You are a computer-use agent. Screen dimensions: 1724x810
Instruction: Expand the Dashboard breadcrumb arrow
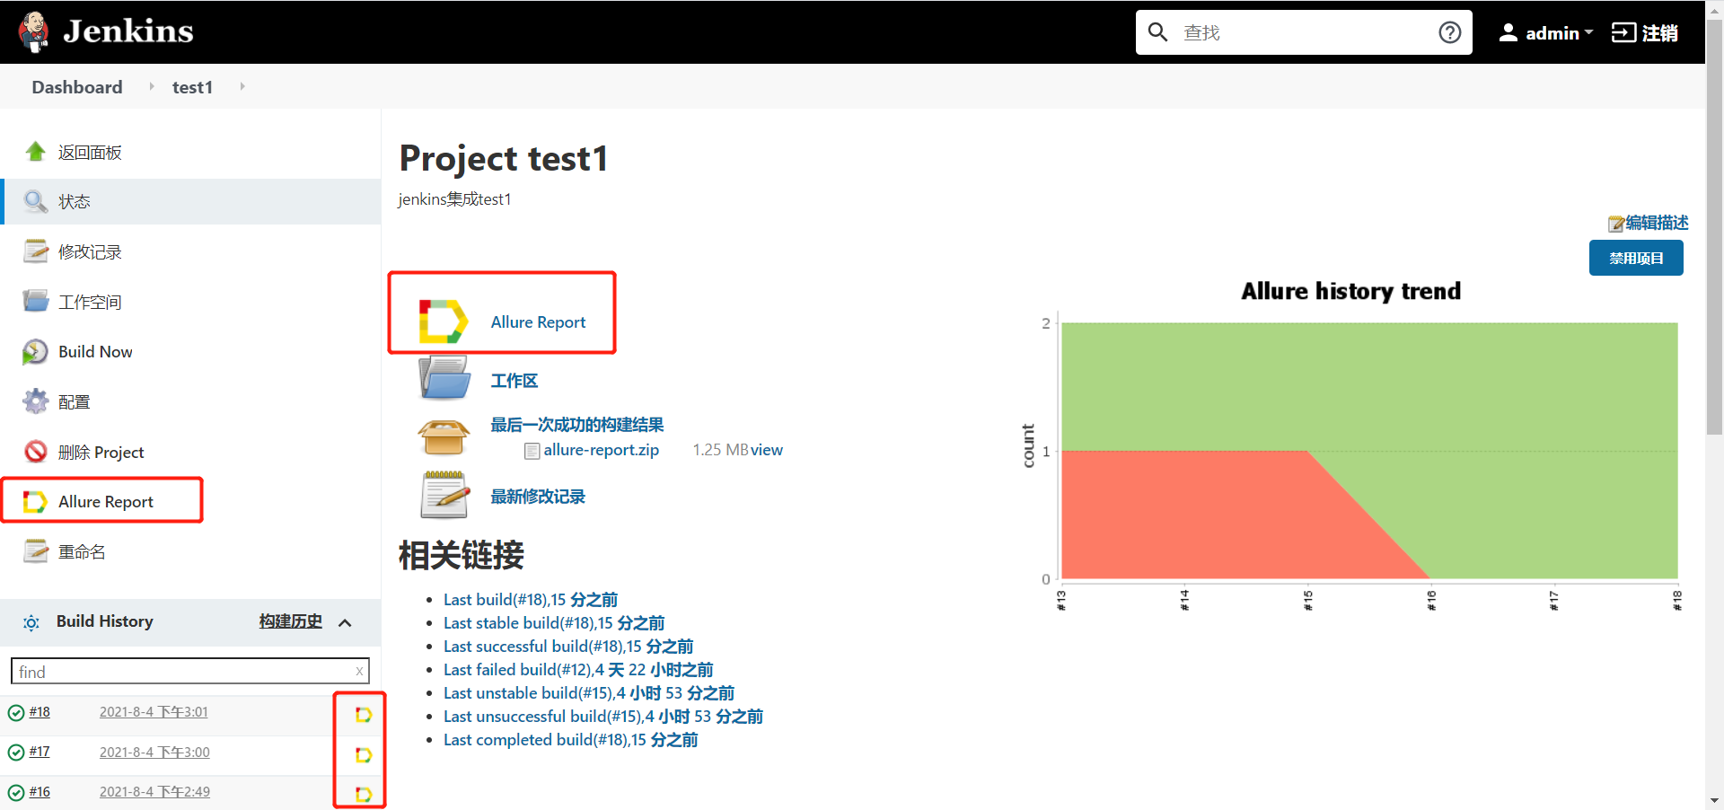152,86
